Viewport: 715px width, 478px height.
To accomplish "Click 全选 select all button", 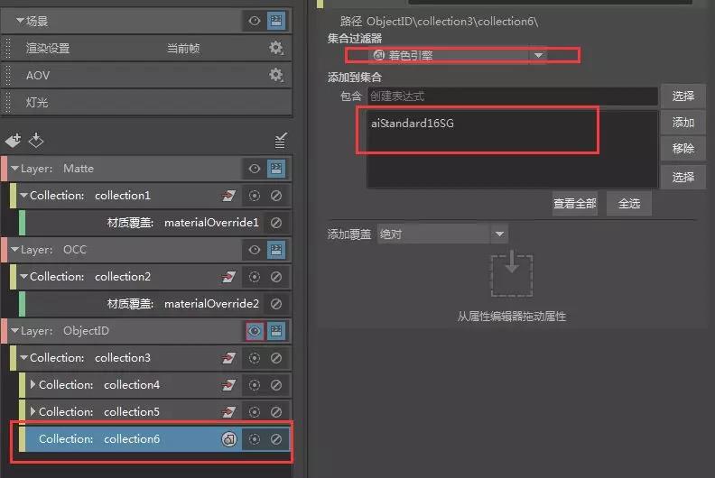I will point(629,203).
